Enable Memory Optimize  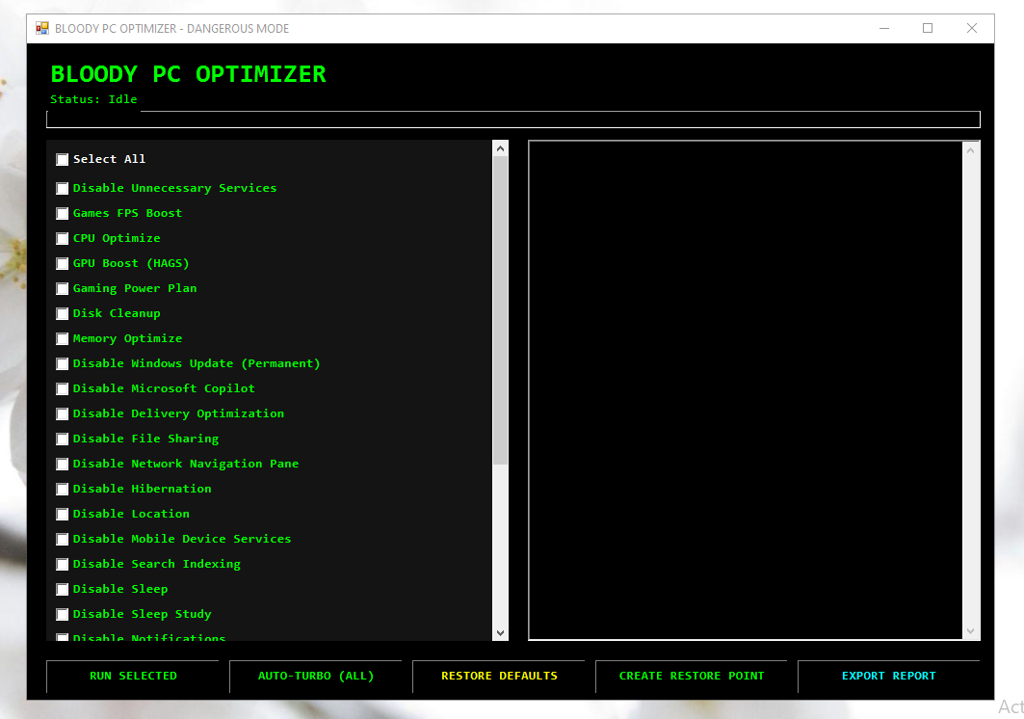[x=63, y=338]
